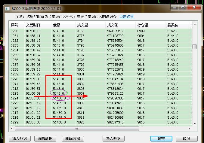This screenshot has width=204, height=143.
Task: Cancel with the 取消 button
Action: click(187, 138)
